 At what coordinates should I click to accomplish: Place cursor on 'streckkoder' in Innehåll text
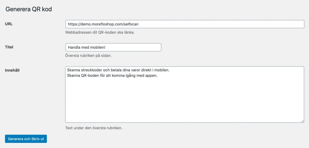pyautogui.click(x=90, y=70)
